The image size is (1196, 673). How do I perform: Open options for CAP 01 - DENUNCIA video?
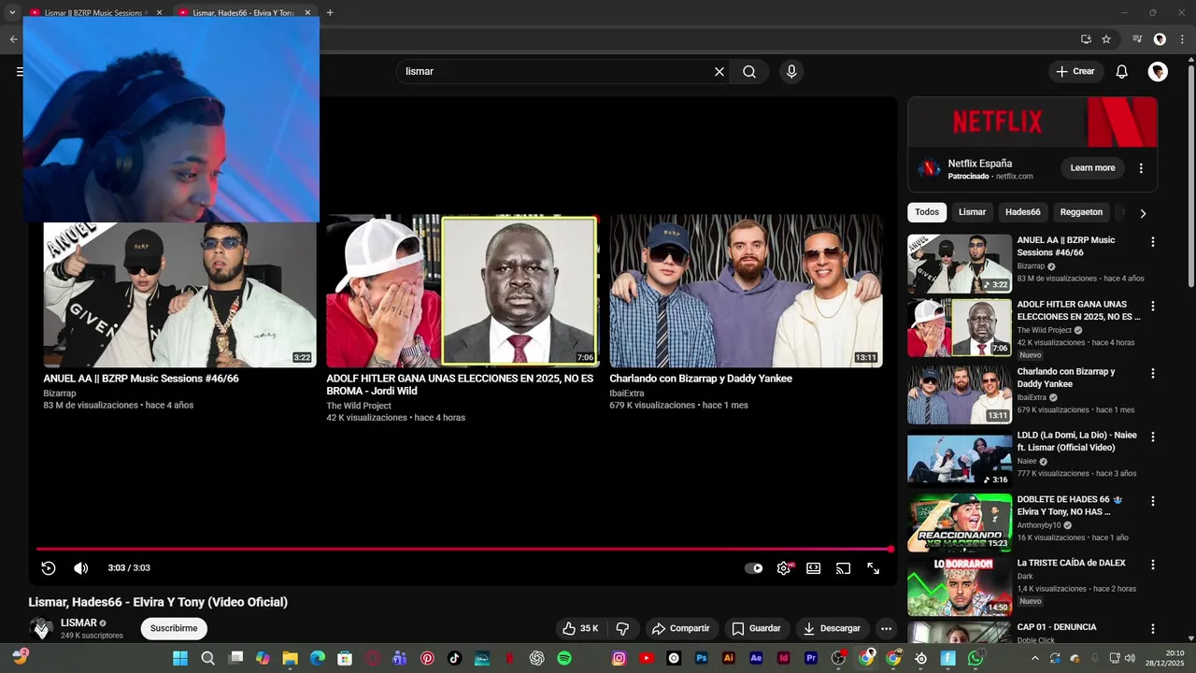(1152, 629)
